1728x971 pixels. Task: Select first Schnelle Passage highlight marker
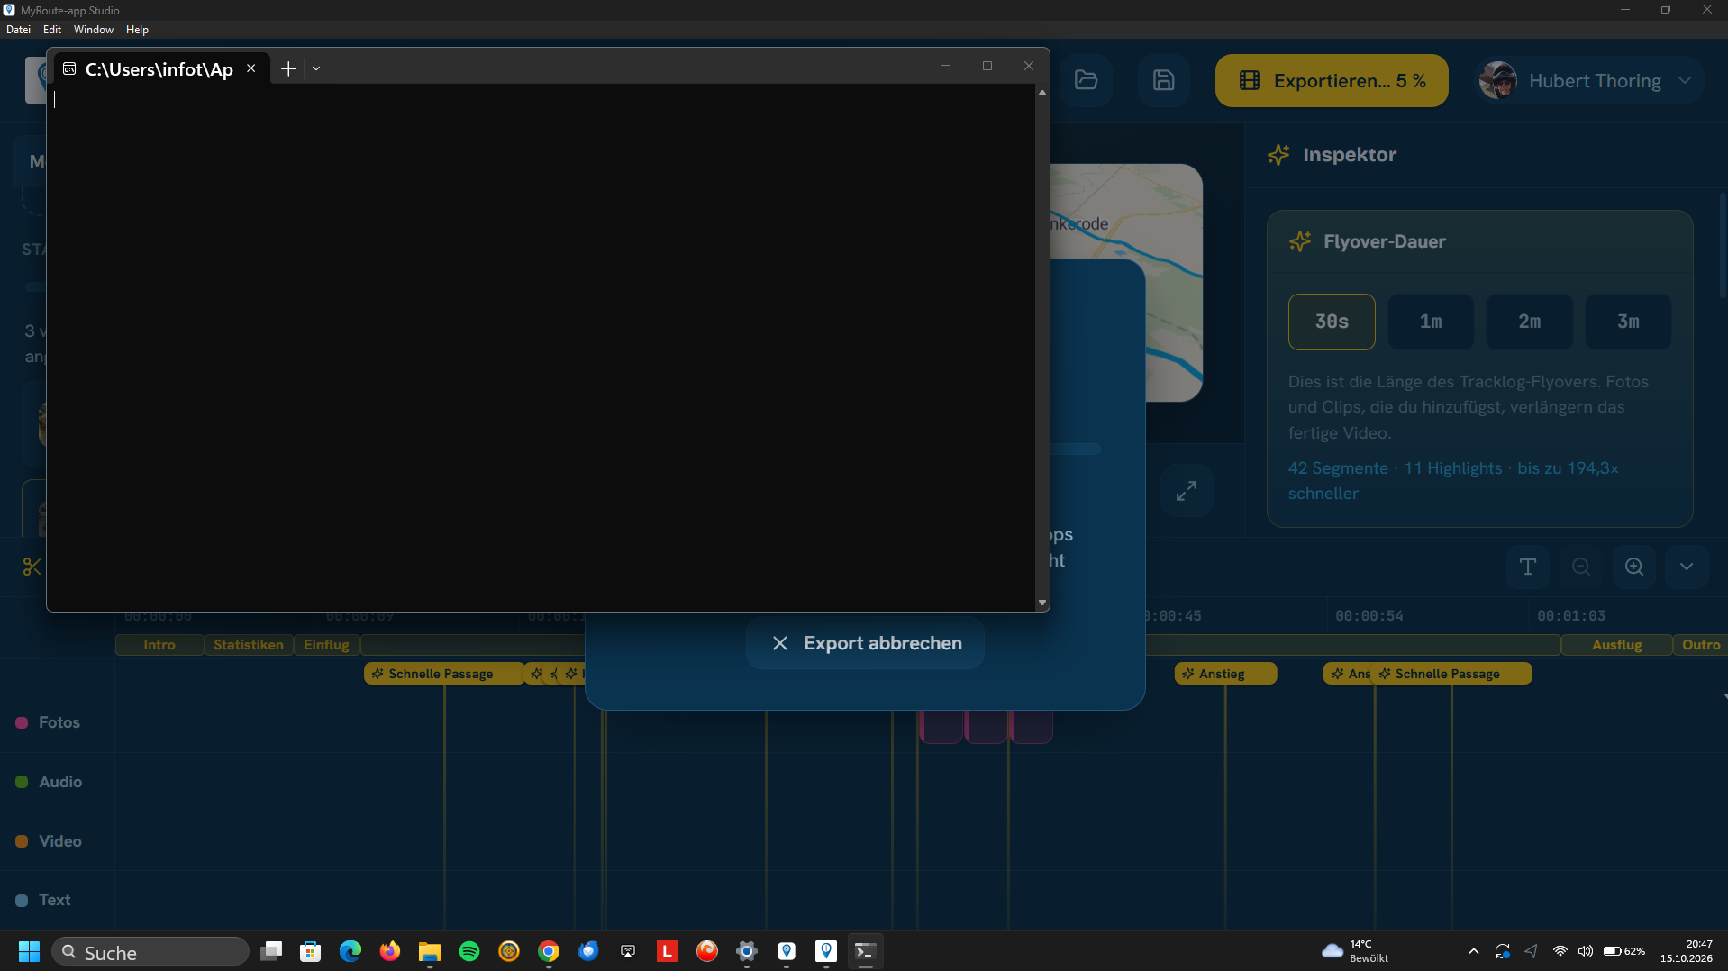(x=443, y=674)
